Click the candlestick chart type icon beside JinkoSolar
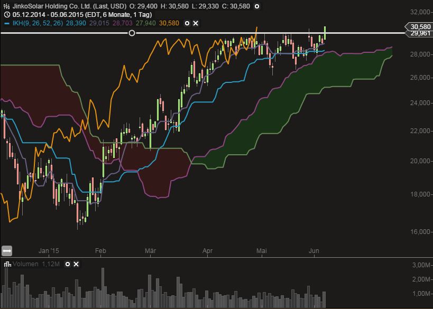 tap(6, 6)
